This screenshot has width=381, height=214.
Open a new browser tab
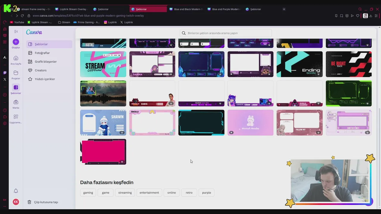(284, 9)
